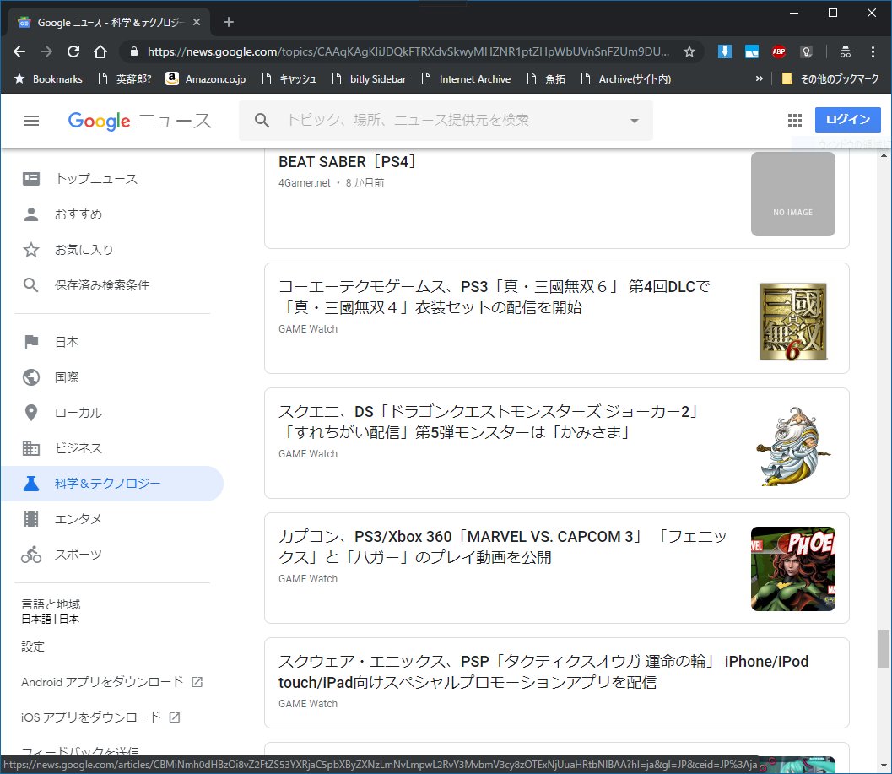The image size is (892, 774).
Task: Select 科学&テクノロジー category
Action: [112, 484]
